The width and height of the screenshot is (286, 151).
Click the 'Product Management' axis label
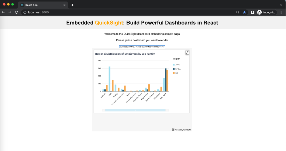(118, 99)
